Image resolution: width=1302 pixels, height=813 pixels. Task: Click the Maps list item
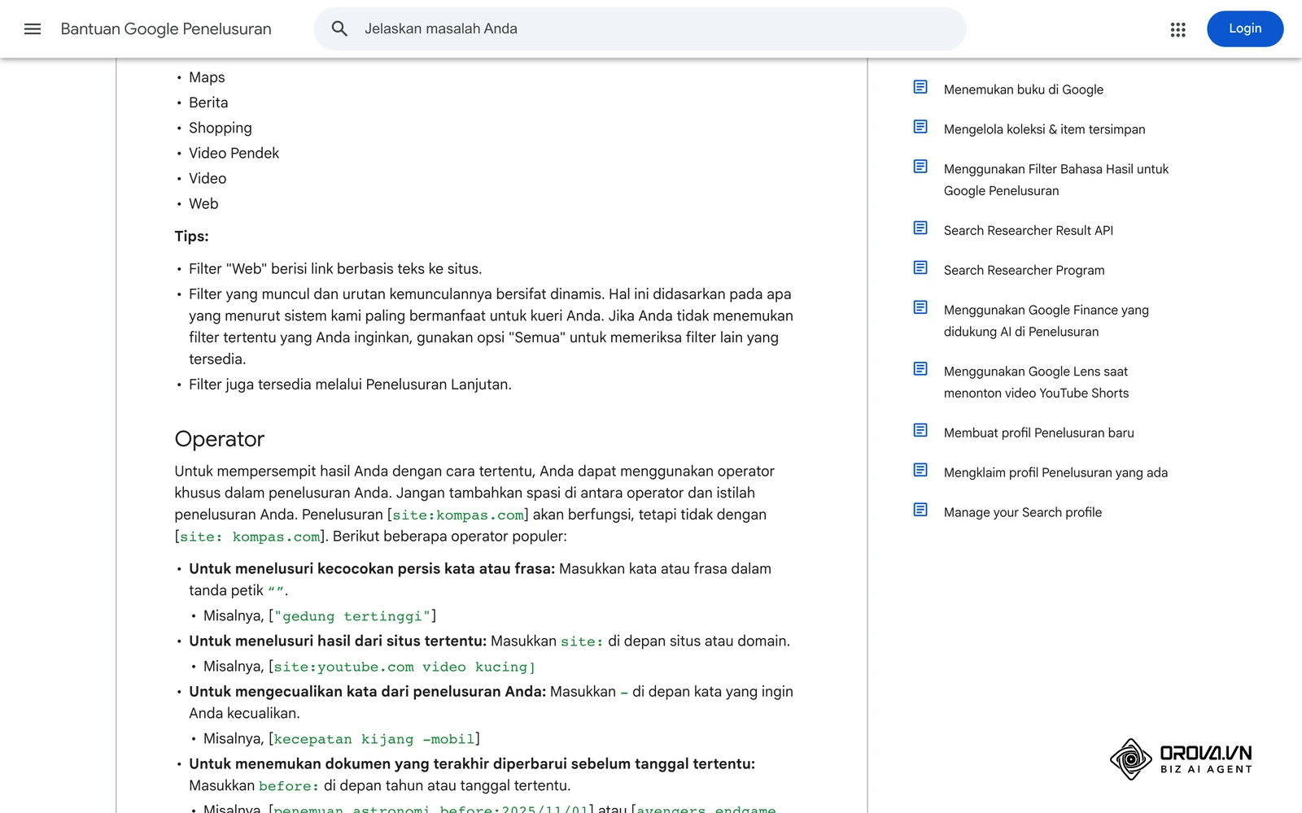(207, 77)
